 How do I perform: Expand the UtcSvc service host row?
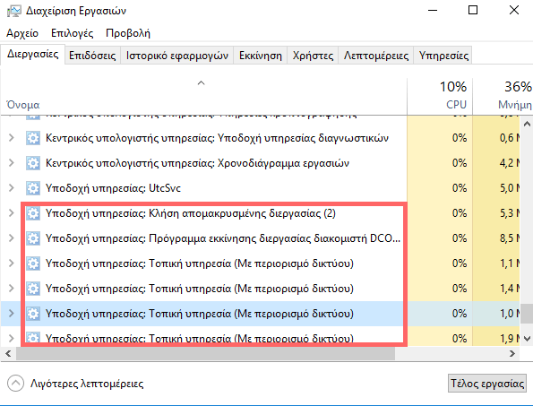click(x=12, y=188)
